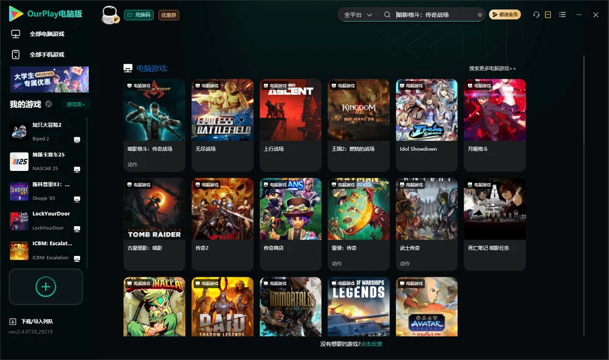
Task: Open the 兑换码 redeem code button
Action: tap(139, 15)
